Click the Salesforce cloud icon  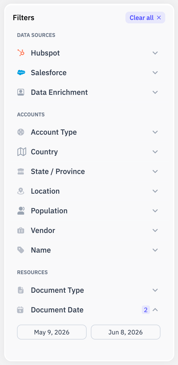pyautogui.click(x=21, y=73)
